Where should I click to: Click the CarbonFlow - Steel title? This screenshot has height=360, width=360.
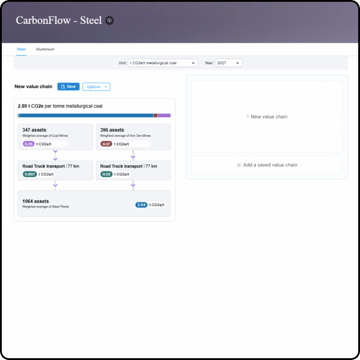click(59, 20)
